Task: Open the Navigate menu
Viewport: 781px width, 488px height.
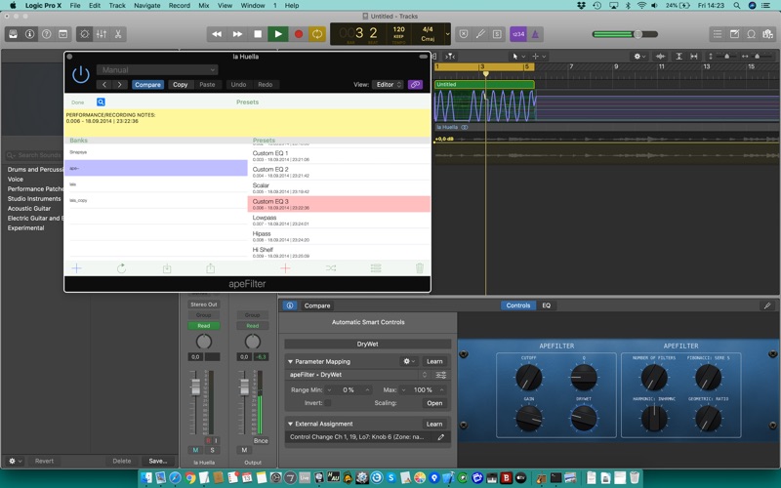Action: [x=147, y=6]
